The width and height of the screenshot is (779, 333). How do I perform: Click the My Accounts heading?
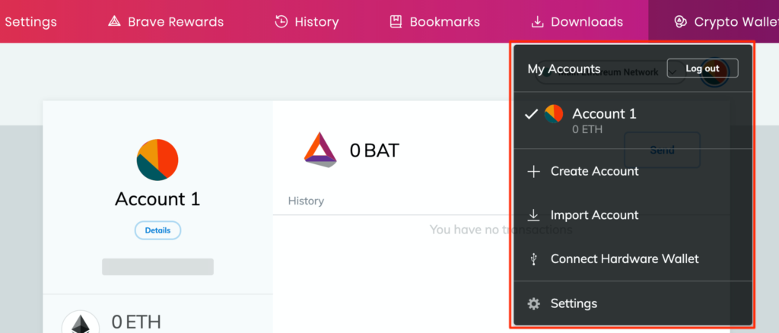click(x=564, y=69)
